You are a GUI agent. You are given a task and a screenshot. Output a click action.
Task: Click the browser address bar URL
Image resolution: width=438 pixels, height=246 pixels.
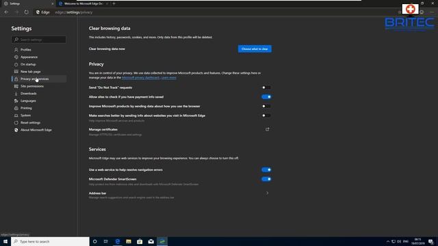[x=74, y=12]
